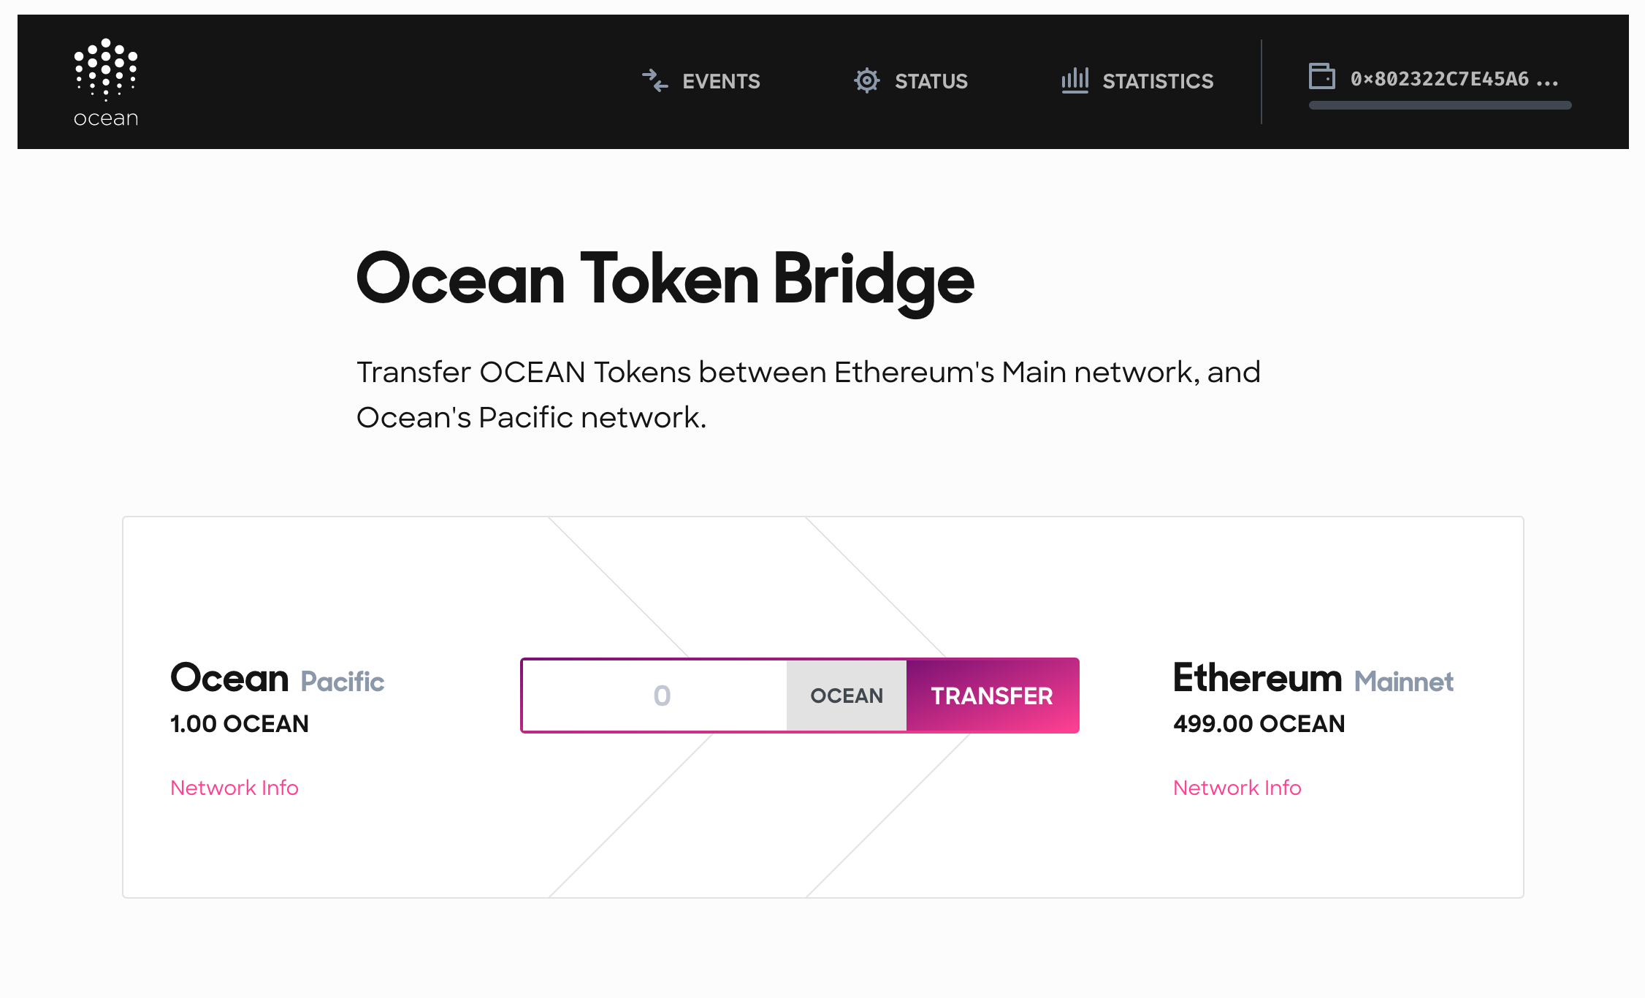This screenshot has height=998, width=1645.
Task: Click the 499.00 OCEAN balance text
Action: tap(1259, 724)
